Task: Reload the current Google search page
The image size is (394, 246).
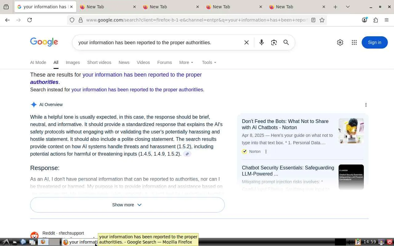Action: pyautogui.click(x=30, y=20)
